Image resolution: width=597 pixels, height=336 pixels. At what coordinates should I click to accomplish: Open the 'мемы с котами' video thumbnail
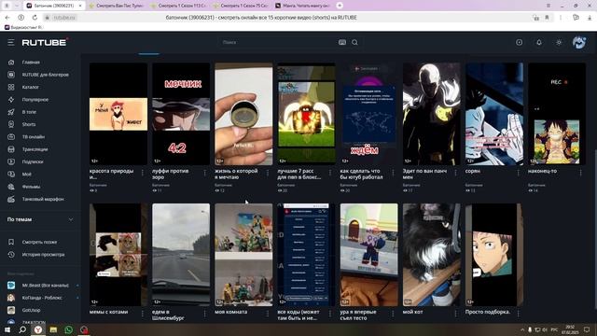click(118, 255)
